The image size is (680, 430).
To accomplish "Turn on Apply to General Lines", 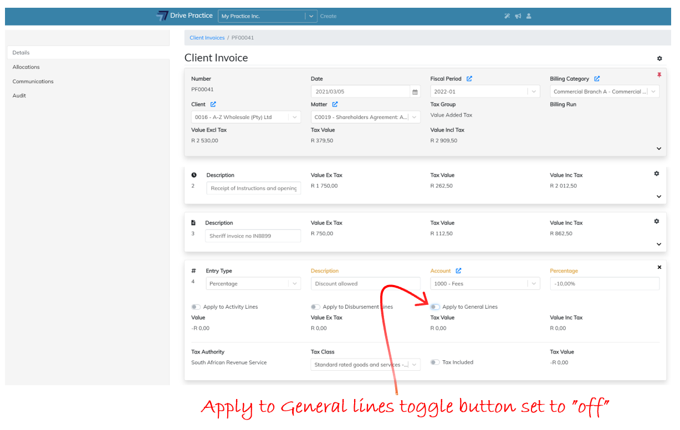I will coord(435,307).
